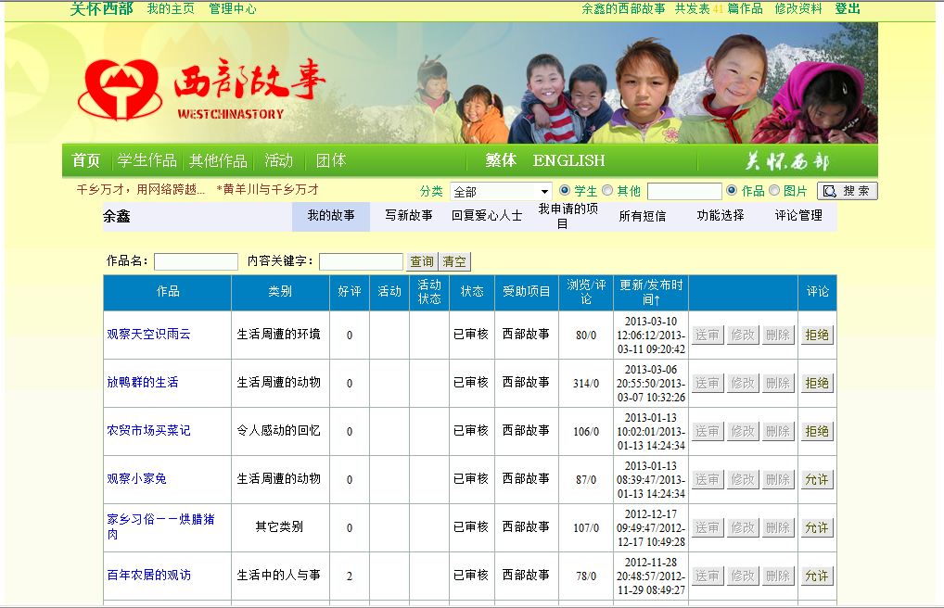Open the story 观察小家兔
944x608 pixels.
coord(136,478)
